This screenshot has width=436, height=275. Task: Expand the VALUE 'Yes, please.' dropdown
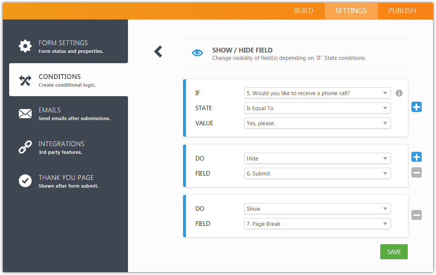[x=317, y=123]
